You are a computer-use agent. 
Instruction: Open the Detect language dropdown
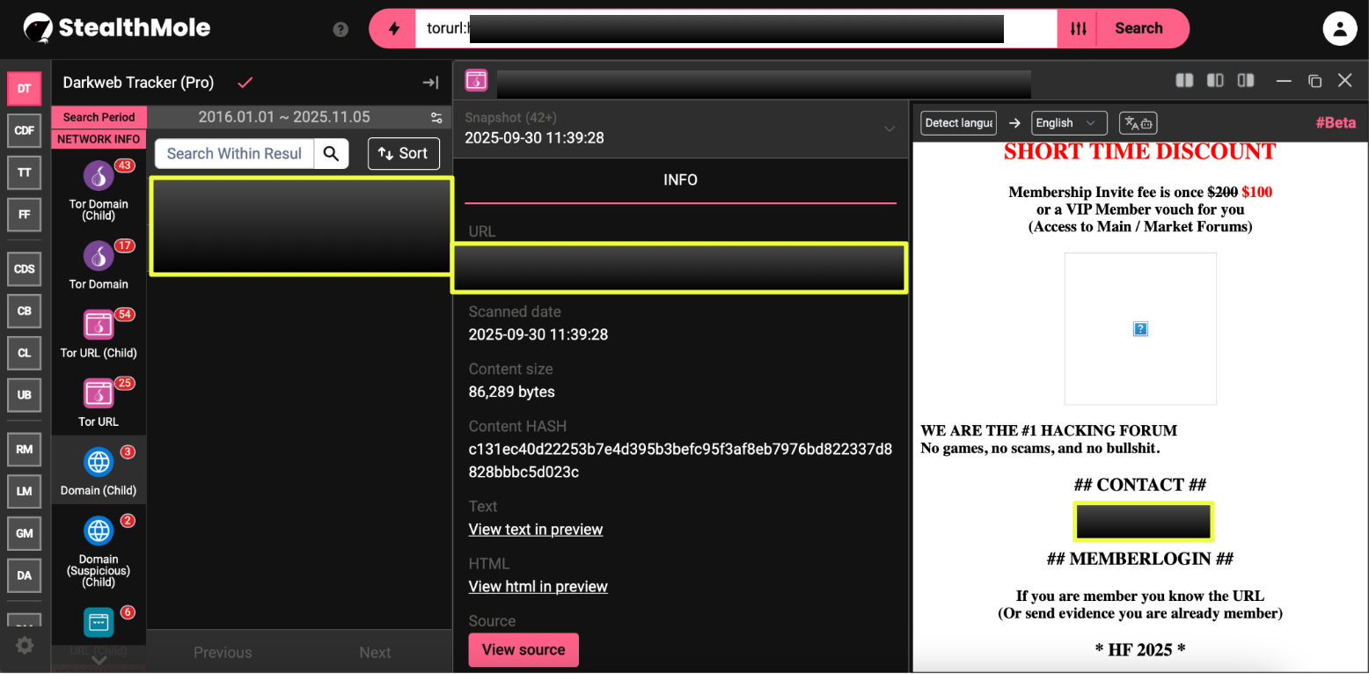coord(958,123)
